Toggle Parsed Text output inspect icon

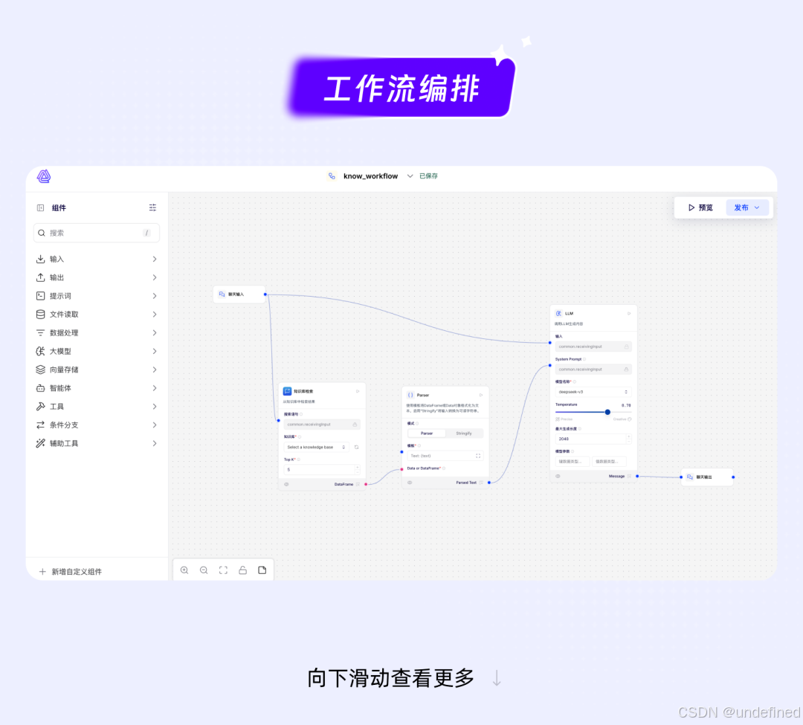pyautogui.click(x=481, y=483)
